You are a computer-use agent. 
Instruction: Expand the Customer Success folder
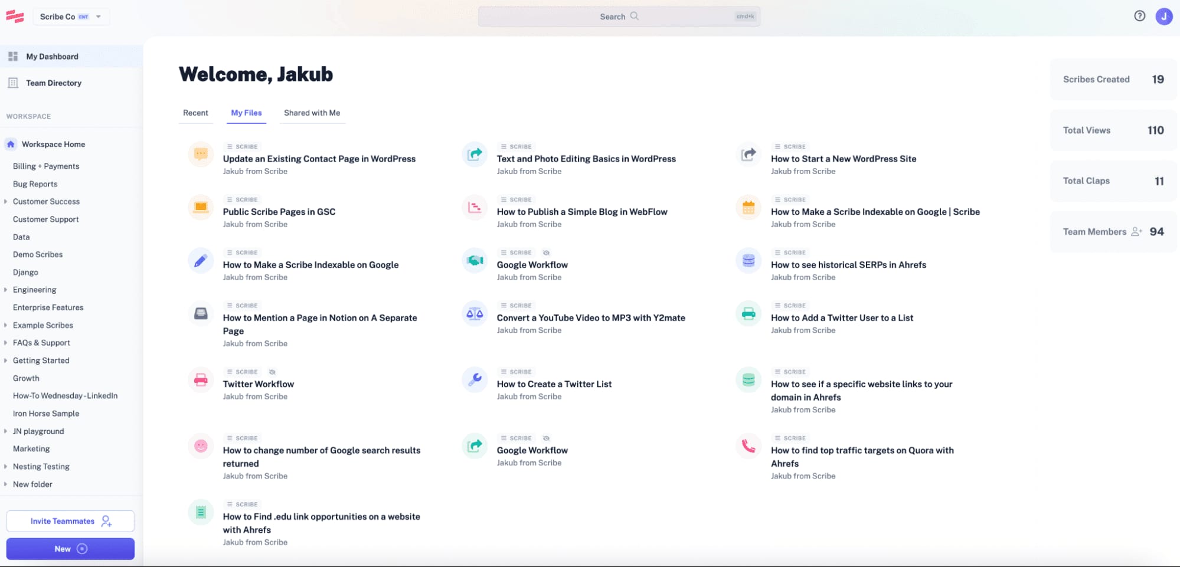click(5, 201)
